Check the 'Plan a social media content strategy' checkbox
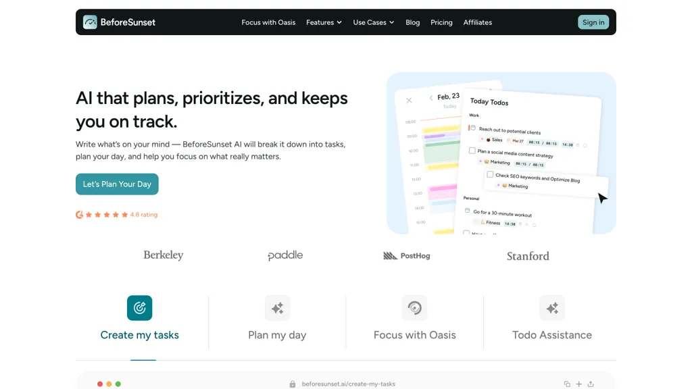Viewport: 692px width, 389px height. click(x=472, y=151)
